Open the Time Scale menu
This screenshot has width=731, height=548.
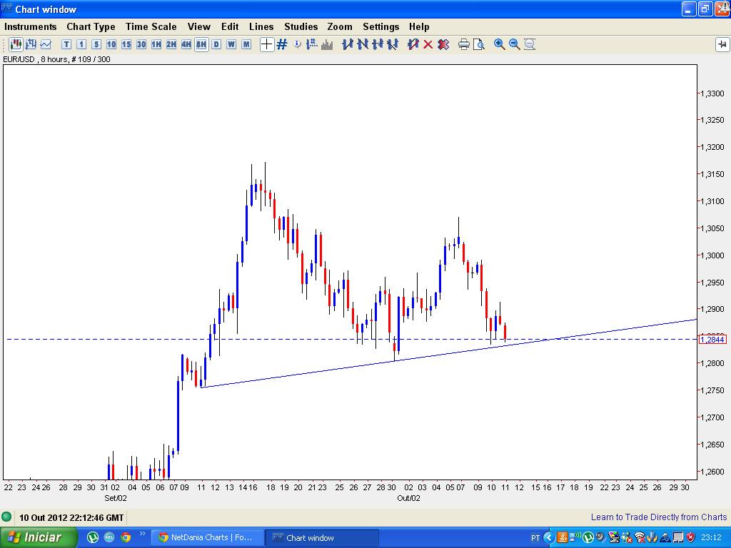pyautogui.click(x=151, y=26)
